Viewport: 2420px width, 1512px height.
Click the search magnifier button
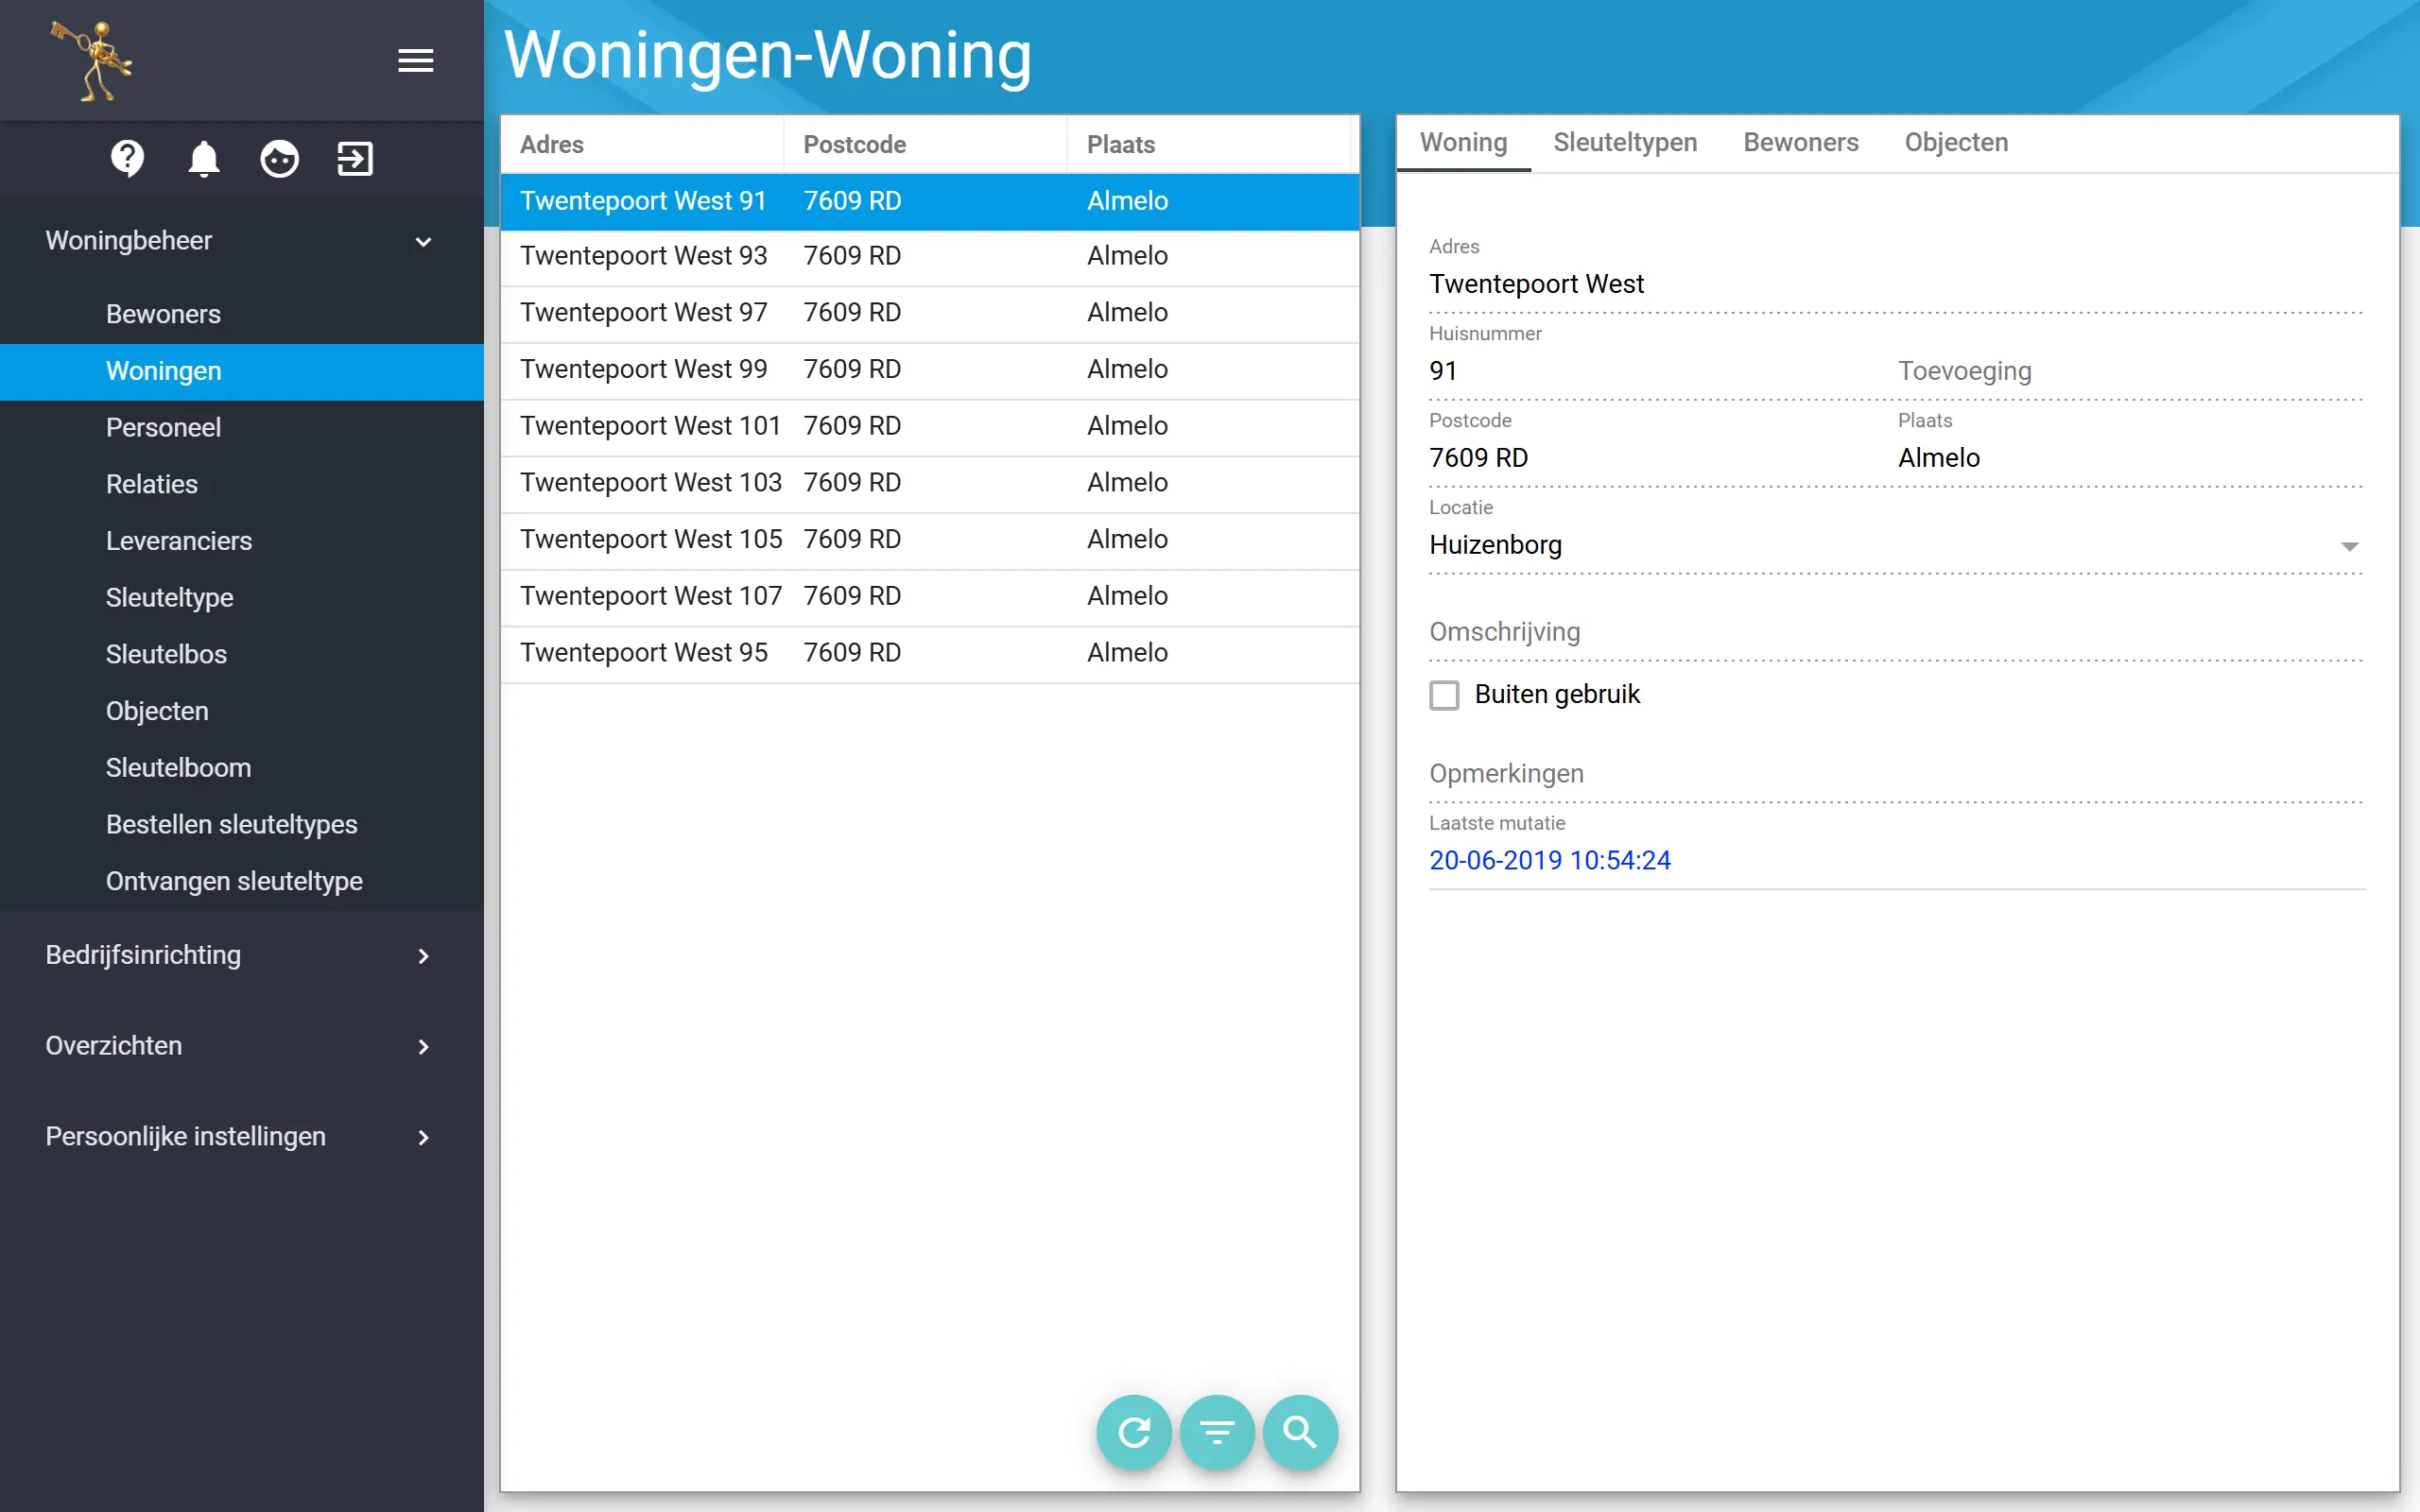pyautogui.click(x=1300, y=1432)
